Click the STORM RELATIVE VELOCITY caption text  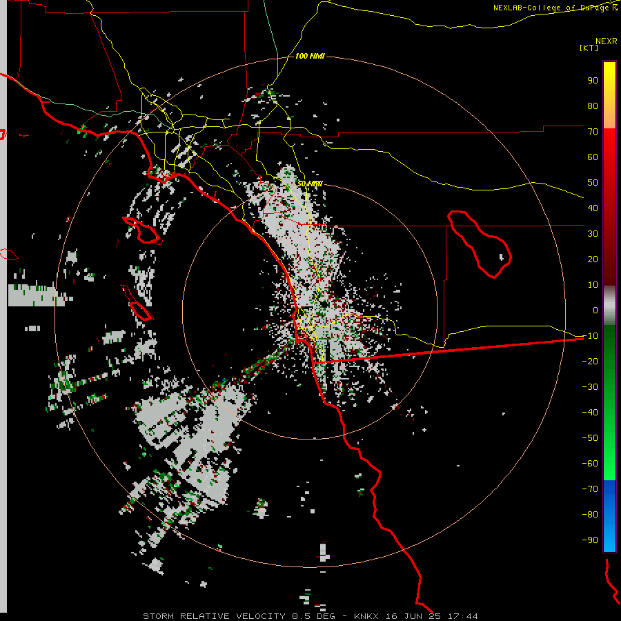click(x=214, y=616)
